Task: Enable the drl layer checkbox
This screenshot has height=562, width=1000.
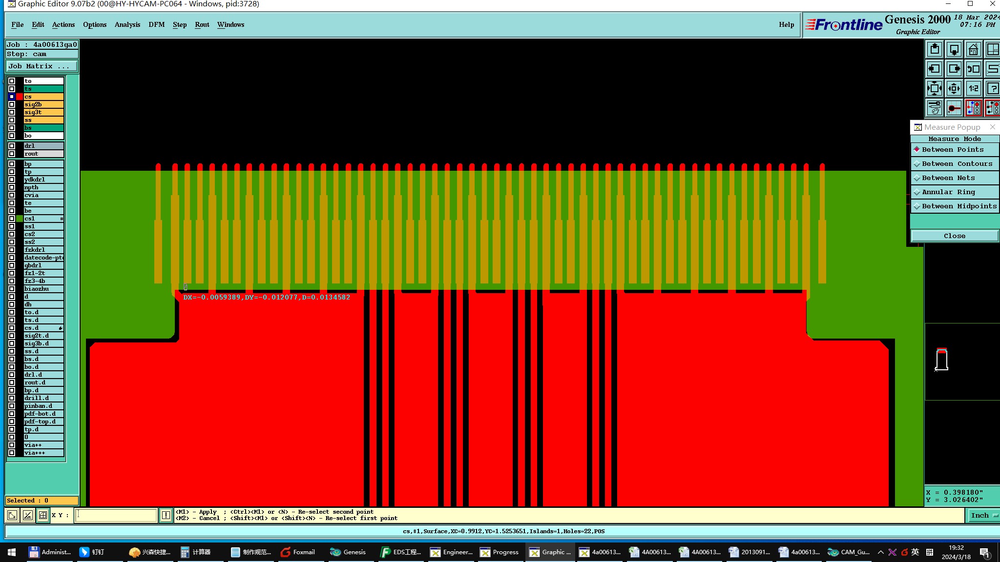Action: [x=12, y=146]
